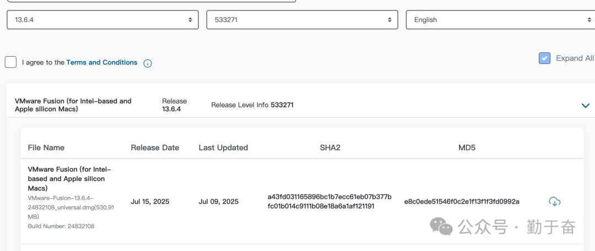Check the I agree to Terms checkbox

[x=10, y=62]
